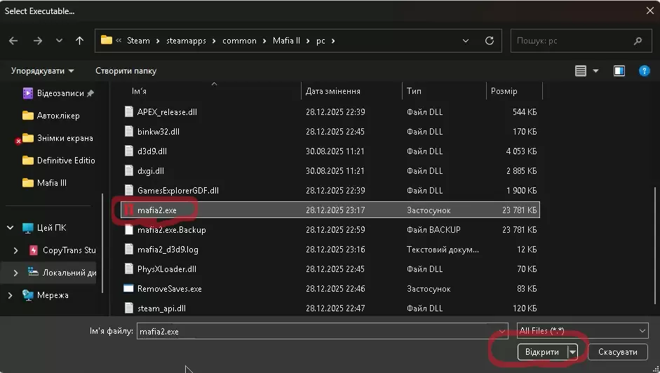Click the Back navigation arrow

[13, 41]
